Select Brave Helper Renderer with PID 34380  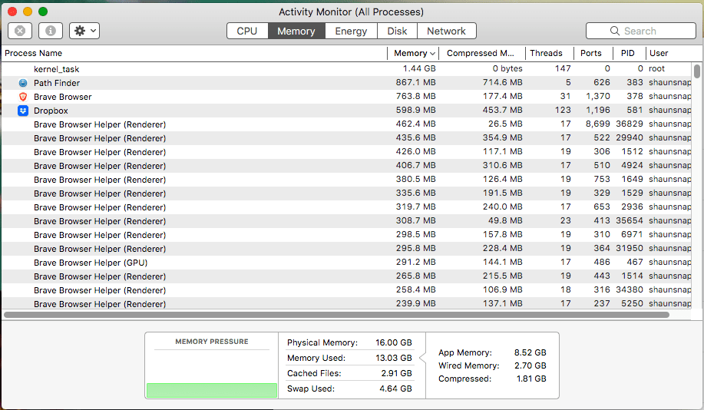click(346, 290)
